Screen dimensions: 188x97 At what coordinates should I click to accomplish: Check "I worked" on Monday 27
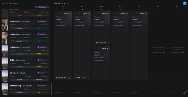61,13
